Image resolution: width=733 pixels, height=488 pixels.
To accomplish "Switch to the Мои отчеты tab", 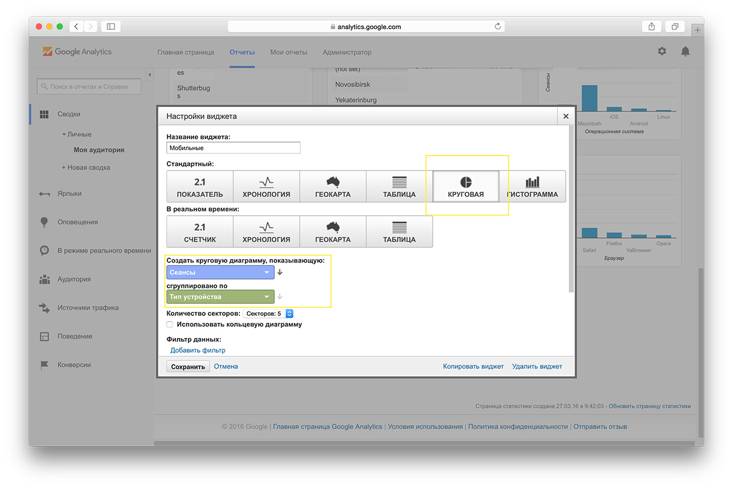I will 289,52.
